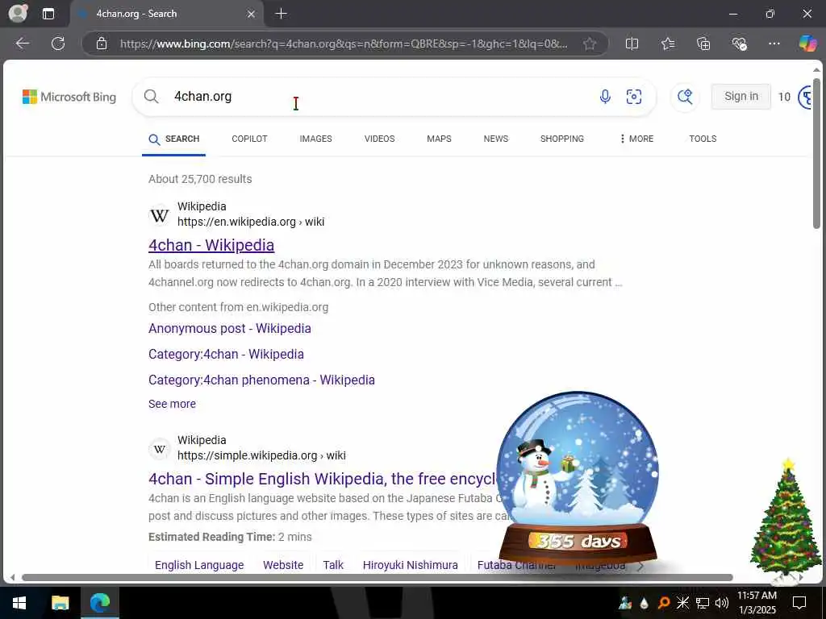Switch to the Copilot tab
Screen dimensions: 826x619
[x=249, y=139]
